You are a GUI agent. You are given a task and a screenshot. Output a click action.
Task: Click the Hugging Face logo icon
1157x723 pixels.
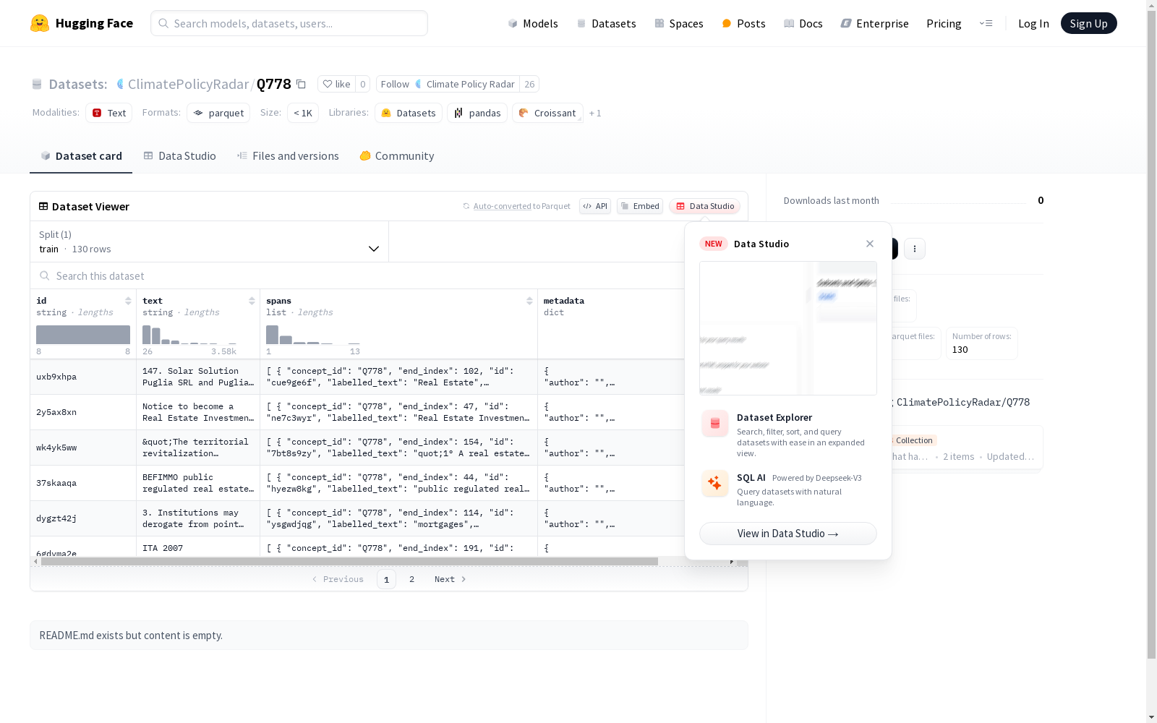pos(40,23)
